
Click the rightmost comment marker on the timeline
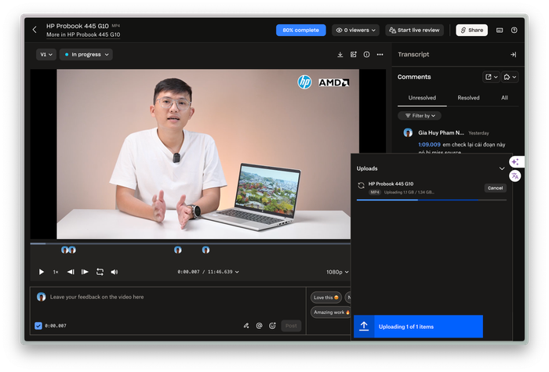tap(205, 250)
